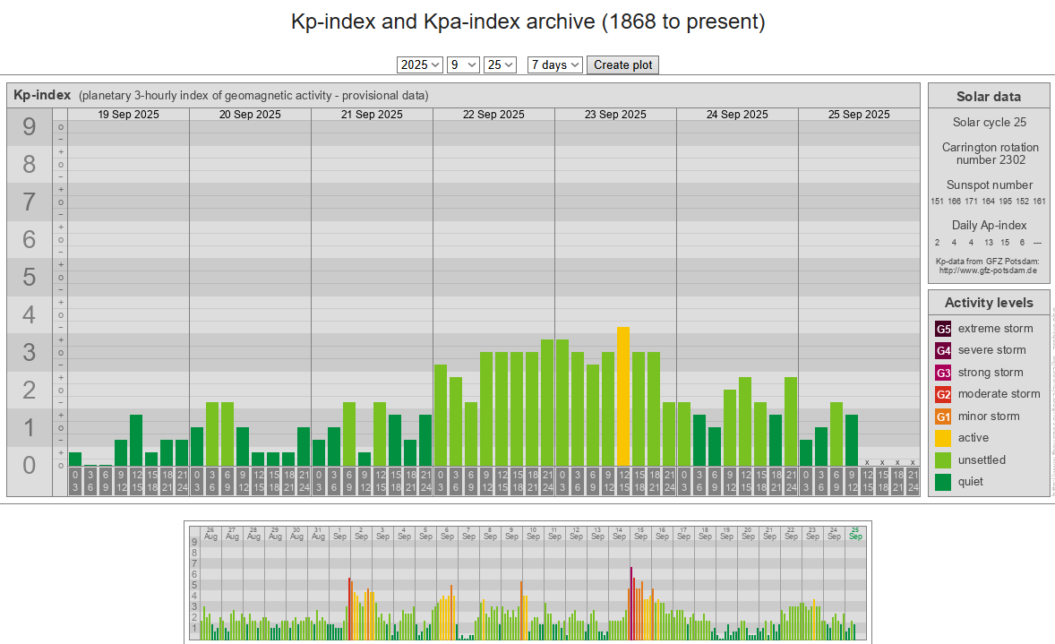Click the G2 moderate storm icon
This screenshot has width=1055, height=644.
pos(943,394)
